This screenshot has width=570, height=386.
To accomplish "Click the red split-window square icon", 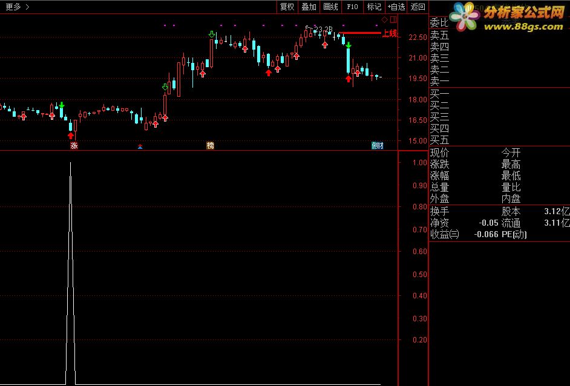I will click(393, 19).
